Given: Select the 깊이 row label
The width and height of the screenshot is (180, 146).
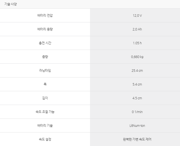Looking at the screenshot, I should point(45,98).
